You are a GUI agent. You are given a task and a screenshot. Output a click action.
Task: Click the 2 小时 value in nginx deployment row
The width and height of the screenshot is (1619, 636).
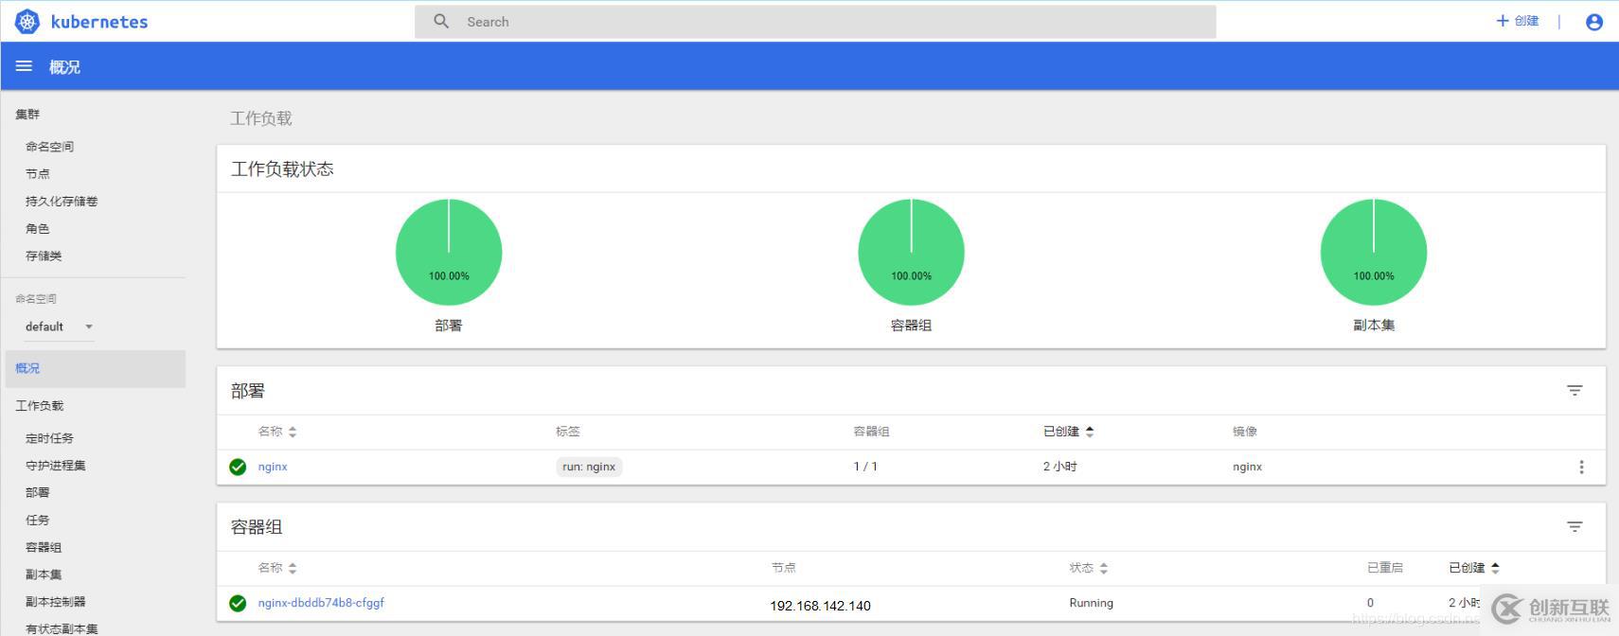(x=1060, y=467)
